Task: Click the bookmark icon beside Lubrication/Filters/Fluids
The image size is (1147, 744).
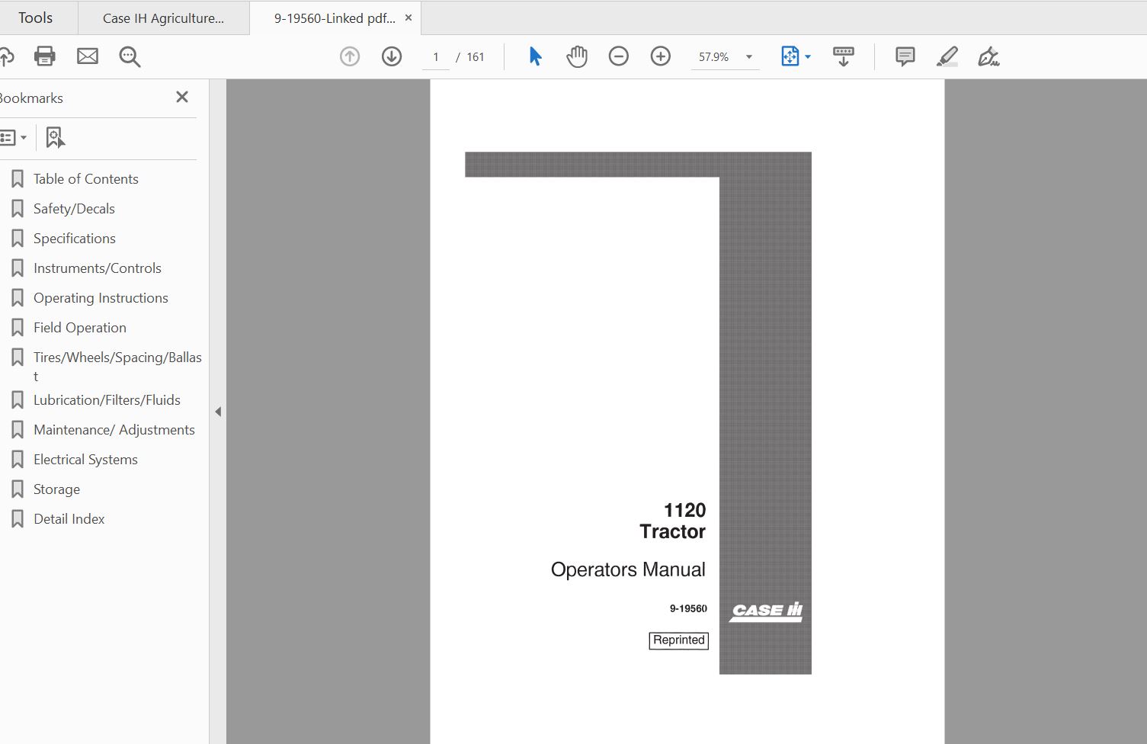Action: 18,400
